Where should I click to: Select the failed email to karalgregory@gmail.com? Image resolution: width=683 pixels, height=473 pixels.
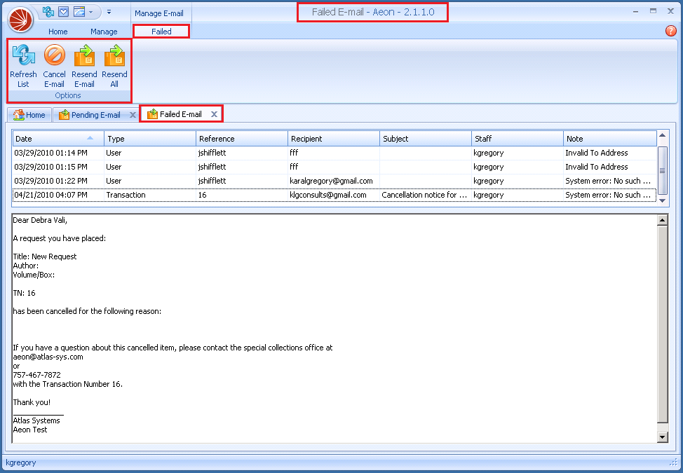click(331, 181)
